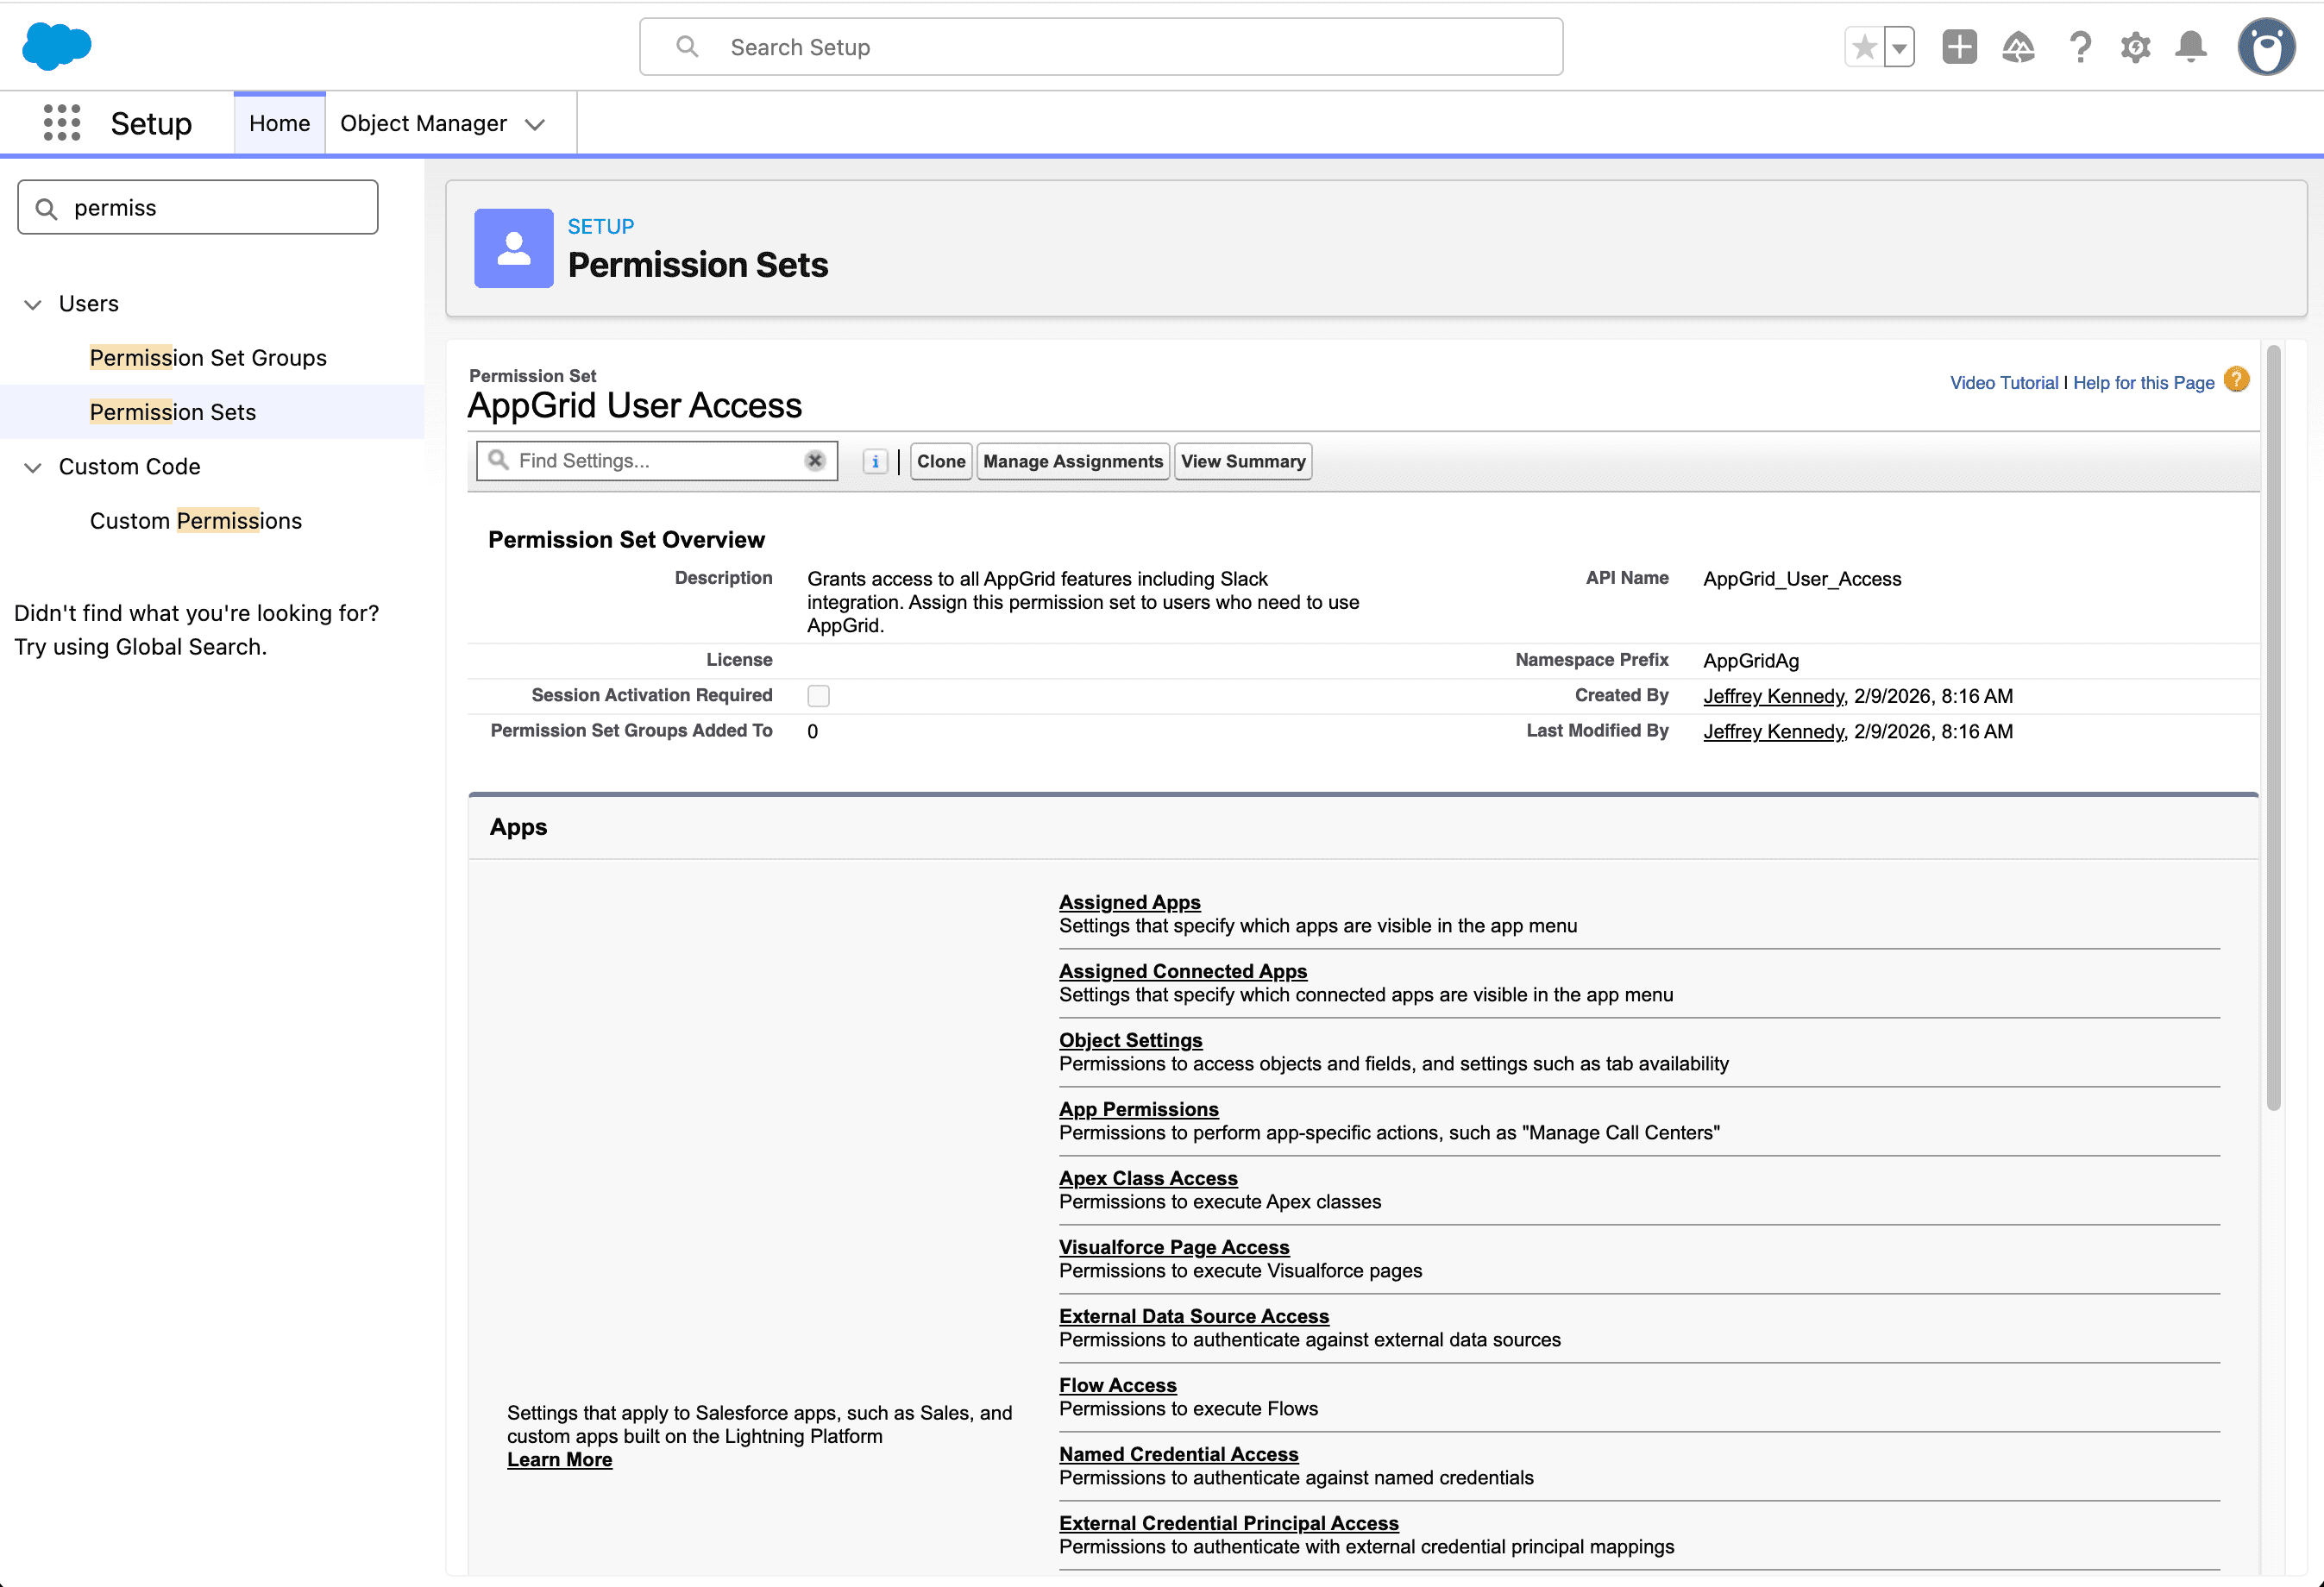Open the setup gear menu

tap(2135, 47)
